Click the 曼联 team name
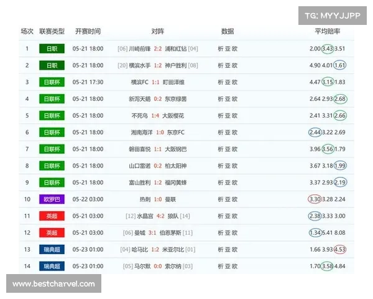 [170, 199]
